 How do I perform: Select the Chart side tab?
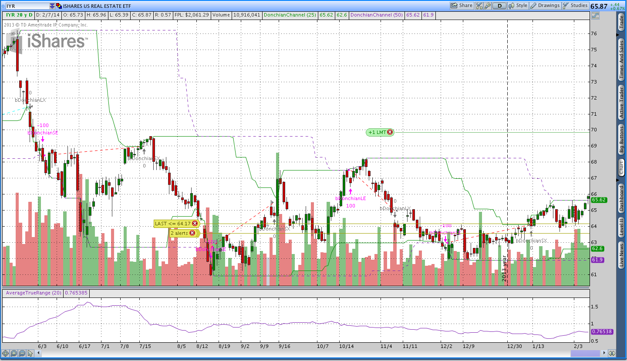point(622,167)
